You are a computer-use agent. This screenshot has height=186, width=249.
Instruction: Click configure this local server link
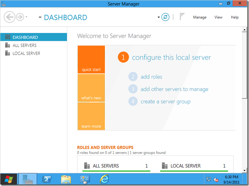pyautogui.click(x=171, y=57)
